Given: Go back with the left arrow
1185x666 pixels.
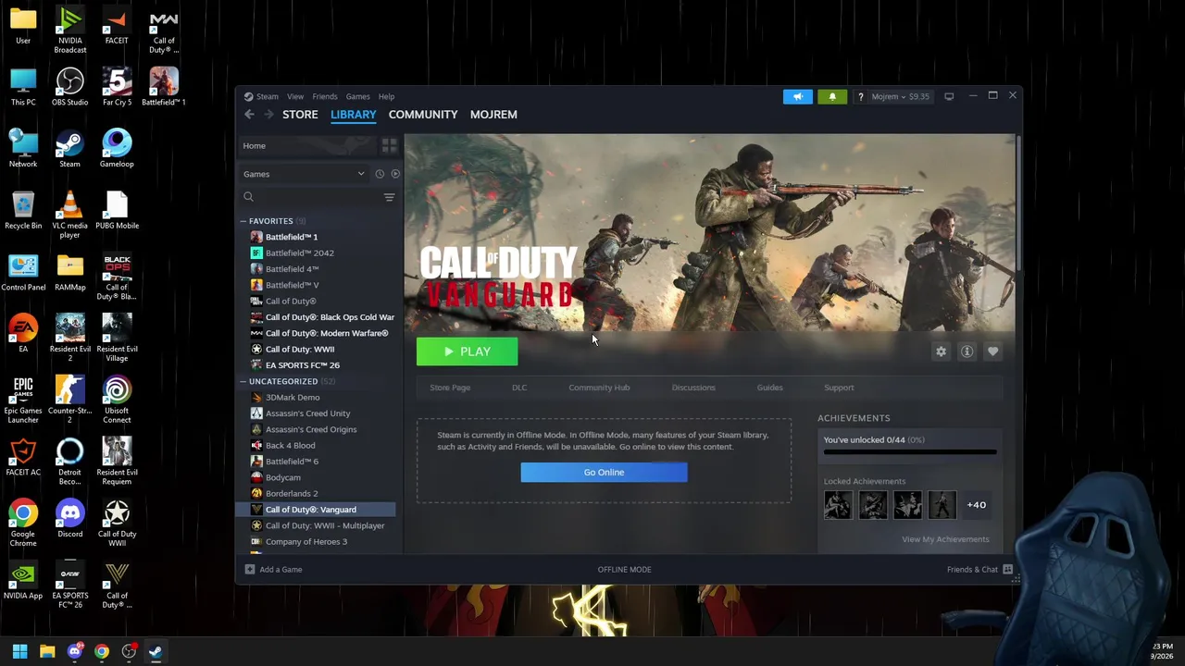Looking at the screenshot, I should (x=249, y=115).
